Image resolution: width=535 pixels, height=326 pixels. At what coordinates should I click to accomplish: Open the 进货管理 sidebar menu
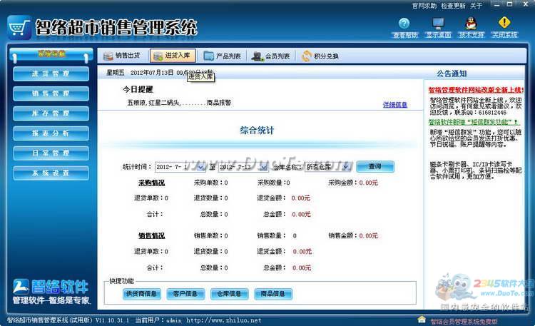(x=51, y=73)
